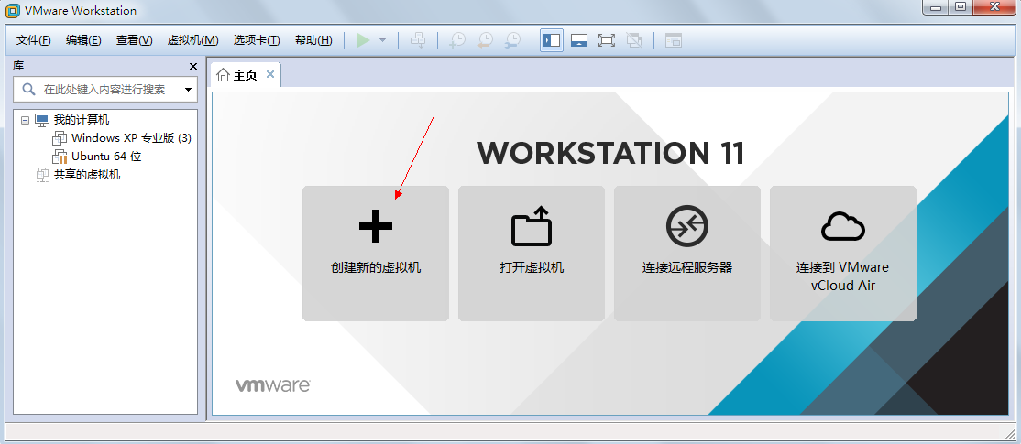Open the snapshot manager wrench icon
The width and height of the screenshot is (1021, 444).
pyautogui.click(x=513, y=40)
